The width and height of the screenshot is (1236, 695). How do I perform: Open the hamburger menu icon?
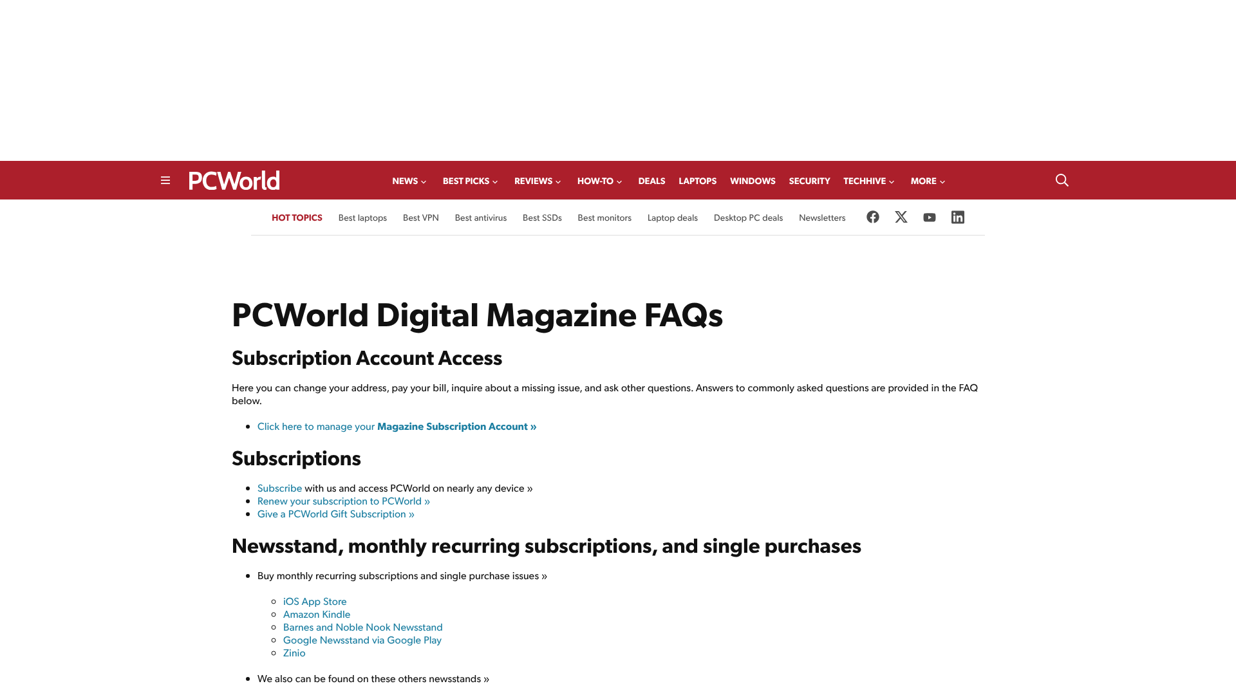(x=165, y=180)
